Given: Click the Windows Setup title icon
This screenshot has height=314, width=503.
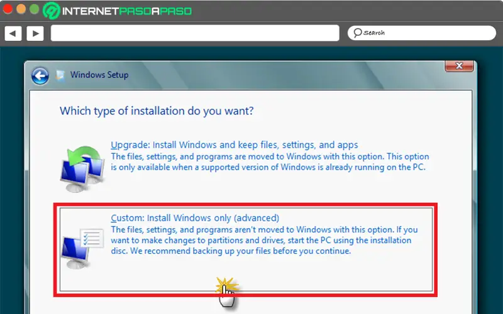Looking at the screenshot, I should point(60,75).
